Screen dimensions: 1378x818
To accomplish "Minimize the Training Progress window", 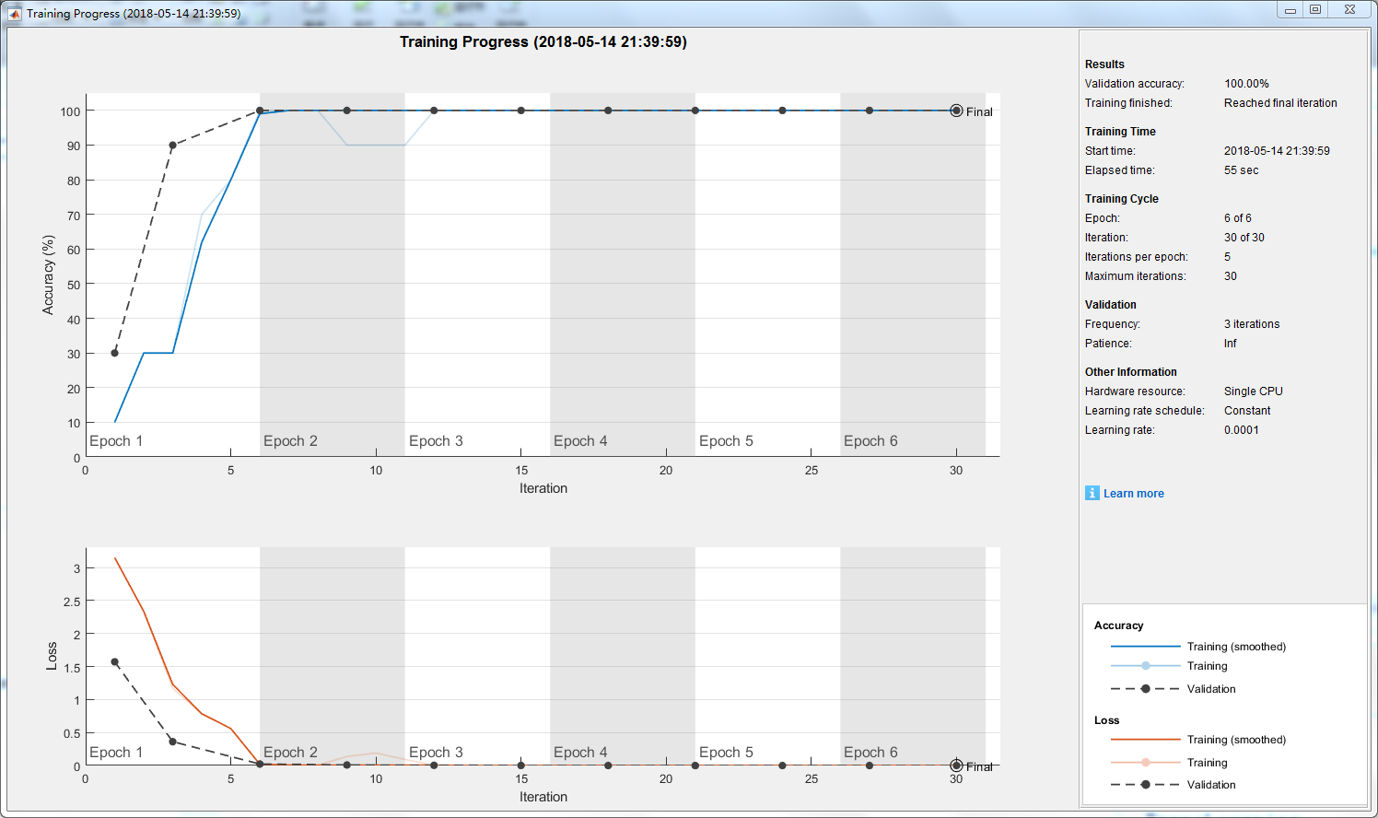I will (x=1290, y=10).
